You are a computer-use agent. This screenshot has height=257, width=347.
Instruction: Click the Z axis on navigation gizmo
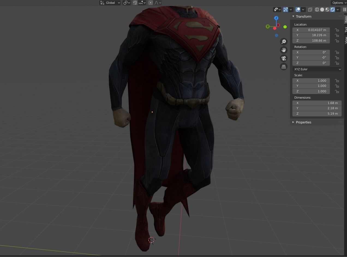[276, 18]
